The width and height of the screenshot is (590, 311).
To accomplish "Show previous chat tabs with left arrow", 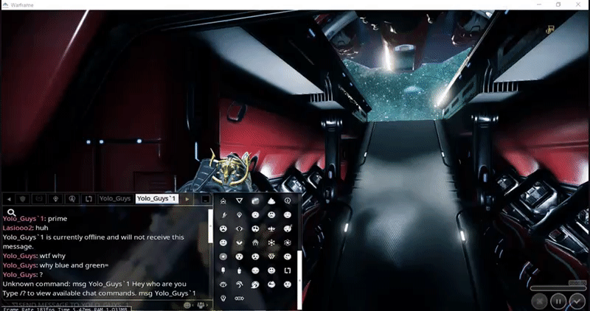I will click(x=9, y=199).
